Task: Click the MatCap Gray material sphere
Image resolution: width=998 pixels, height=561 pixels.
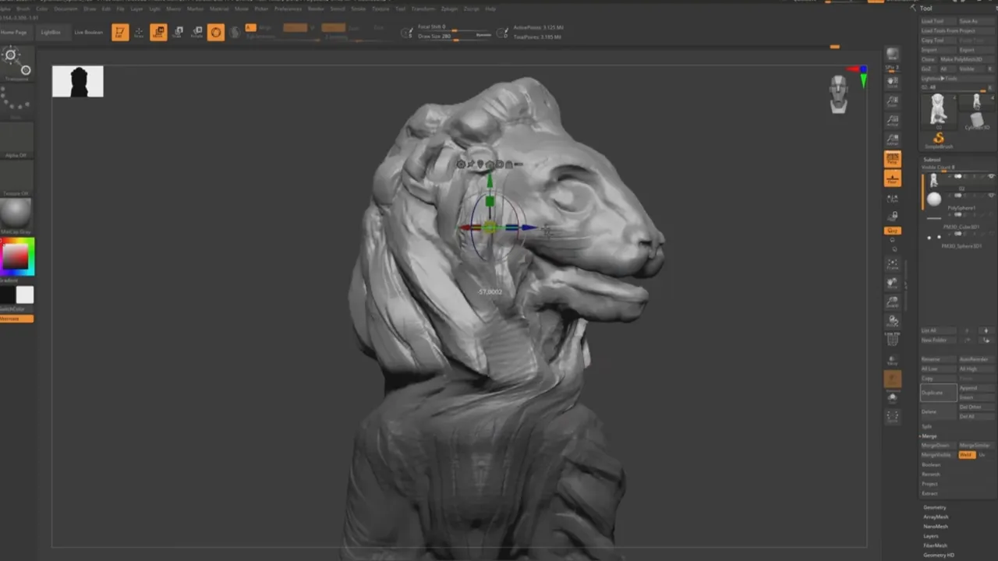Action: pos(16,213)
